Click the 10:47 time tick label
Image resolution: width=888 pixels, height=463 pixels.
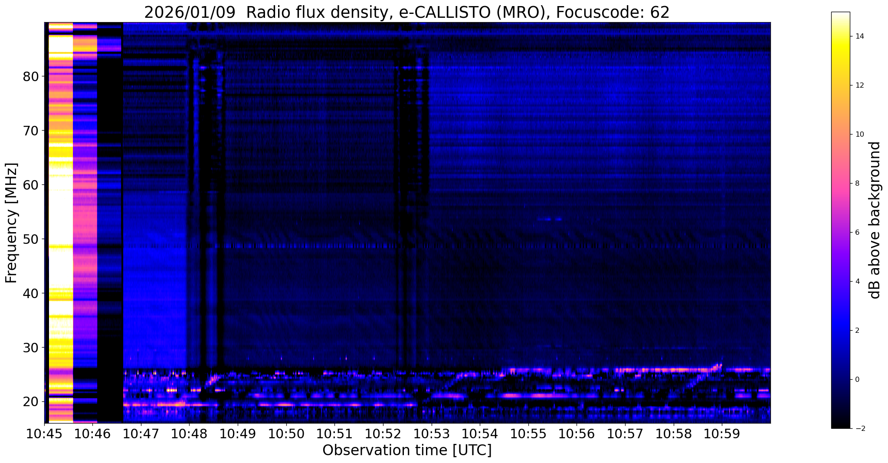[x=141, y=434]
